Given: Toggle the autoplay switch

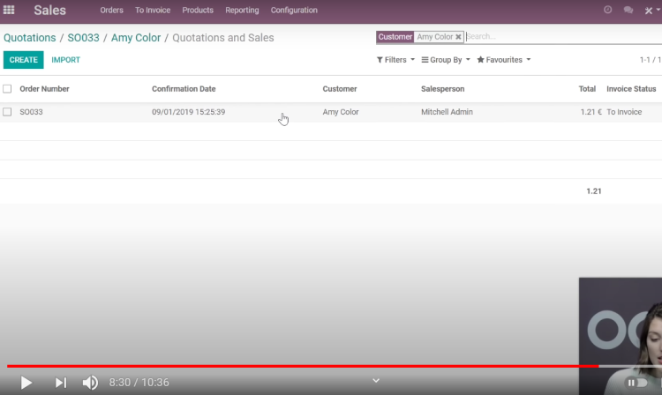Looking at the screenshot, I should pyautogui.click(x=636, y=383).
